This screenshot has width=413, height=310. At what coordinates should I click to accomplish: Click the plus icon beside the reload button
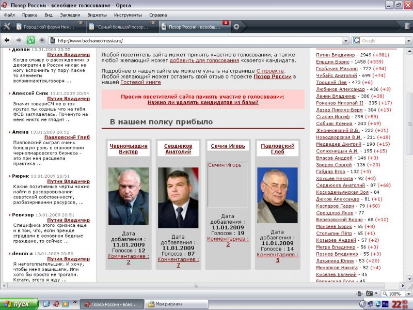point(42,40)
